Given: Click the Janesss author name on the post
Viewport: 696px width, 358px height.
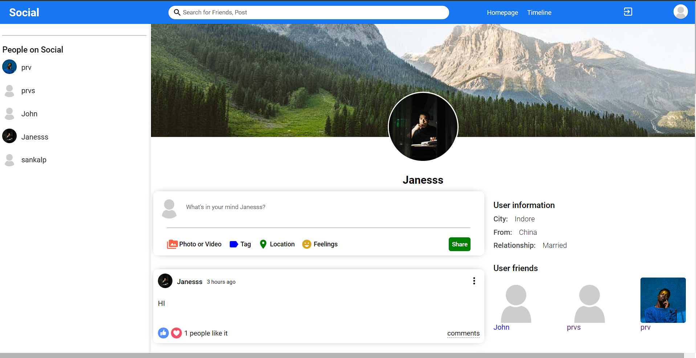Looking at the screenshot, I should pos(190,282).
